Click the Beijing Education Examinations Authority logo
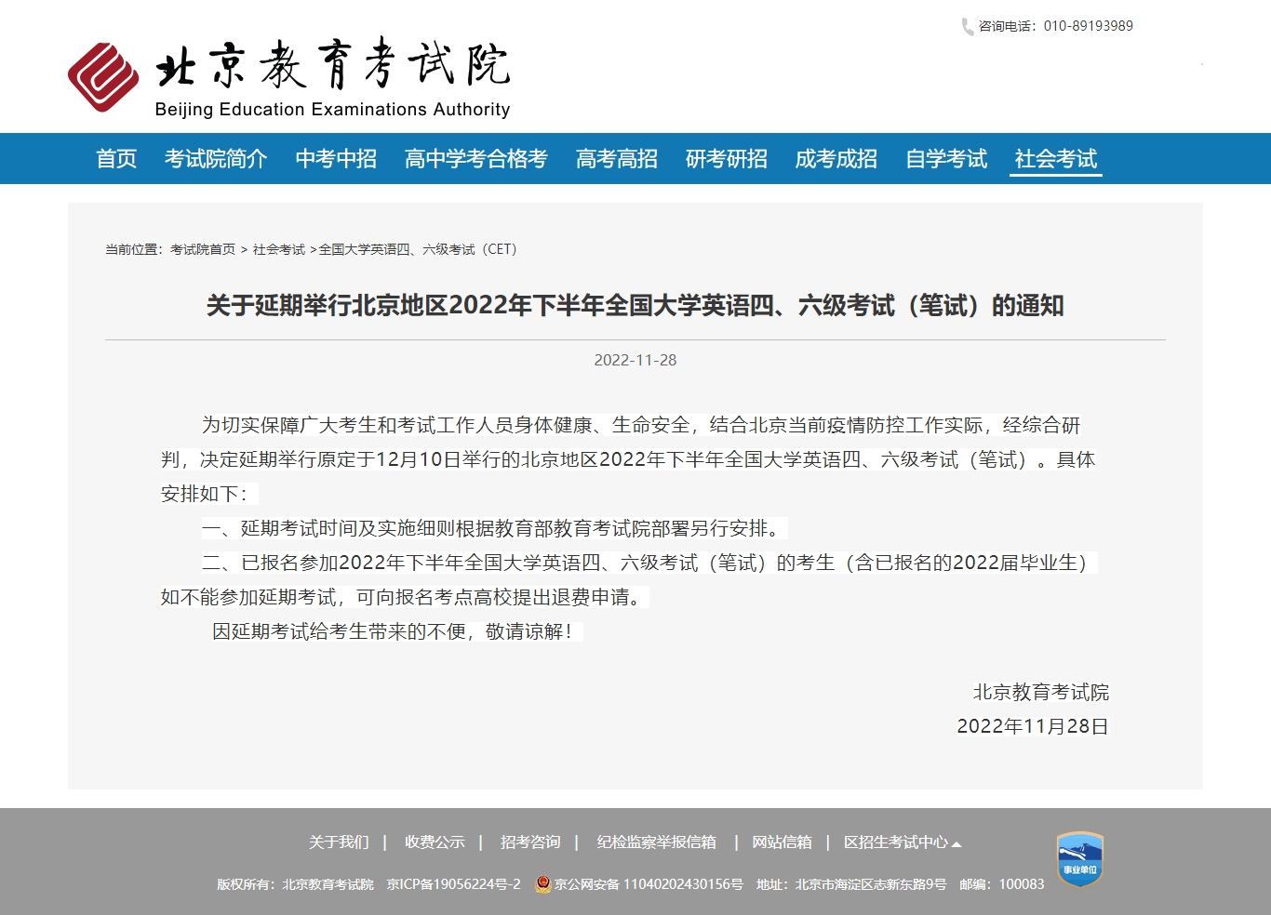This screenshot has width=1271, height=915. pyautogui.click(x=288, y=78)
